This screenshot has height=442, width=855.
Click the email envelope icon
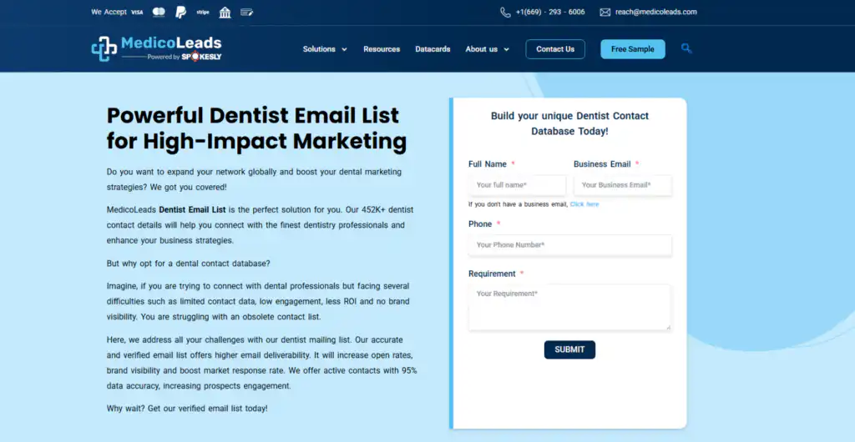(605, 12)
